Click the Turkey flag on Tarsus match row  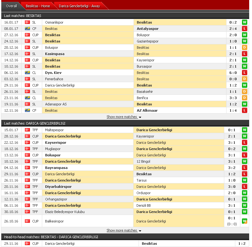point(27,180)
